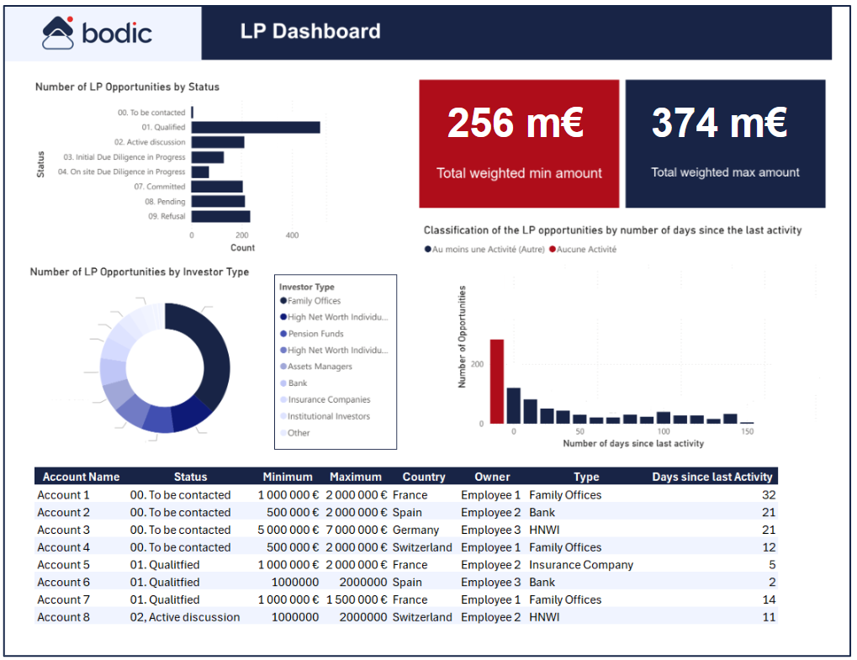Select the red bar in days histogram
This screenshot has height=660, width=857.
click(496, 382)
